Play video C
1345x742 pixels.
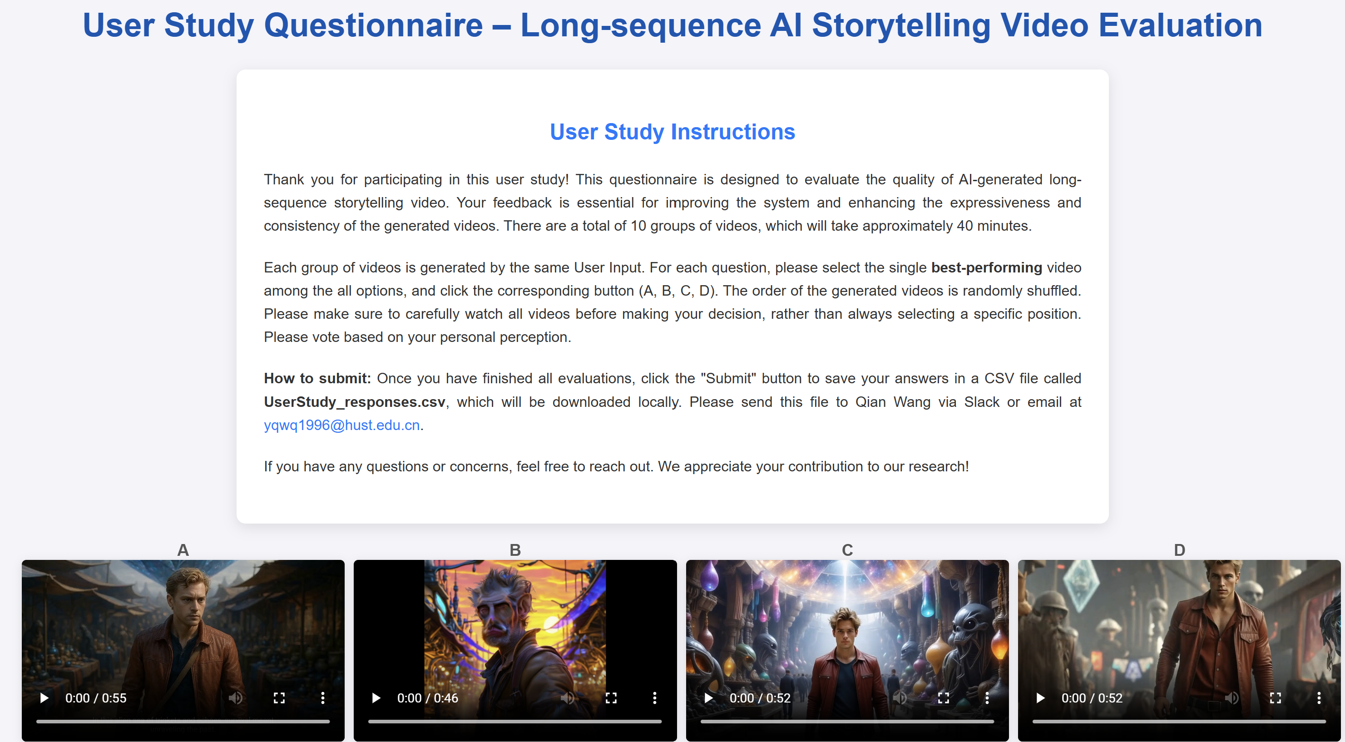708,698
